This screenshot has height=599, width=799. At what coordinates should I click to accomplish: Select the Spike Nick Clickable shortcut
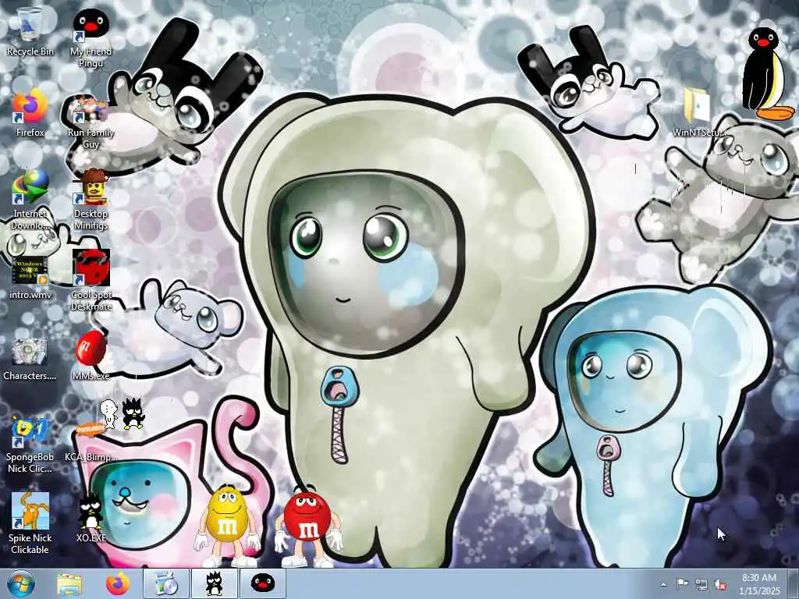(x=30, y=523)
